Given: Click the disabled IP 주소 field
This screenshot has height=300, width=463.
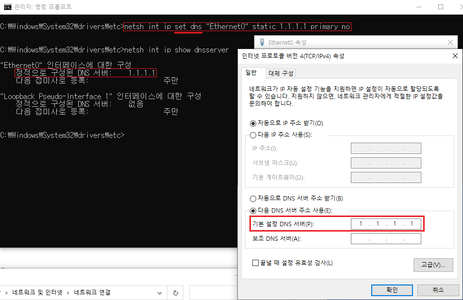Looking at the screenshot, I should pyautogui.click(x=386, y=148).
